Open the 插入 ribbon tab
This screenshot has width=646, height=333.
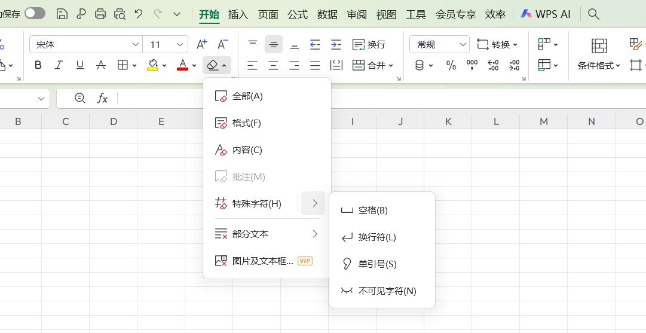click(x=238, y=14)
